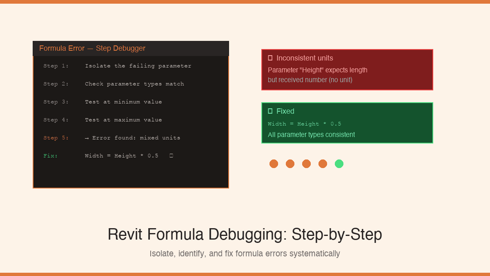Click 'Parameter "Height" expects length' message
The image size is (490, 276).
tap(318, 70)
